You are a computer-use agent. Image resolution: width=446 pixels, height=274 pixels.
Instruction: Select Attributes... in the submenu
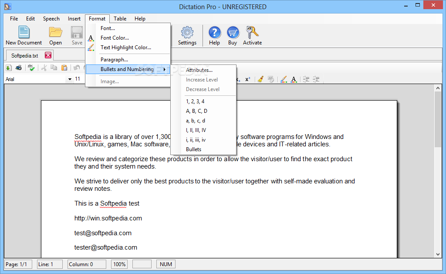point(203,70)
